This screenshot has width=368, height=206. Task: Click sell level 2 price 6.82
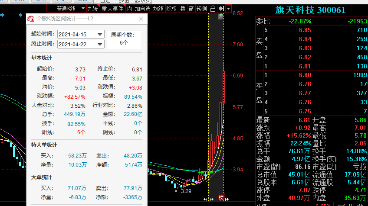pyautogui.click(x=305, y=58)
